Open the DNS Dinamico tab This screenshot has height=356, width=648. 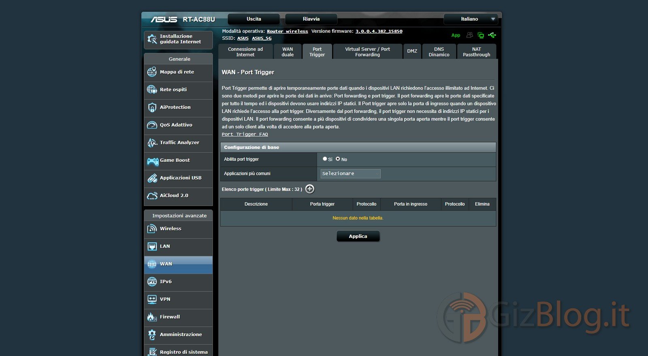pyautogui.click(x=439, y=52)
